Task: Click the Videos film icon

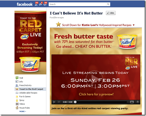Action: [x=17, y=104]
